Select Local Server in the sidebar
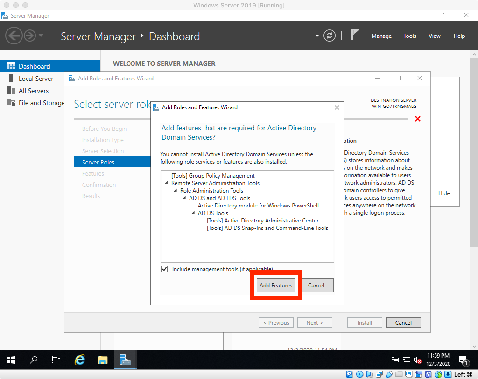The image size is (478, 379). click(36, 79)
